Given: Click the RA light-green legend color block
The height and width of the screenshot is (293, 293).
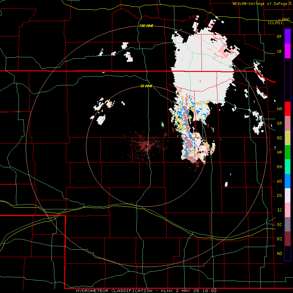Looking at the screenshot, I should click(287, 167).
